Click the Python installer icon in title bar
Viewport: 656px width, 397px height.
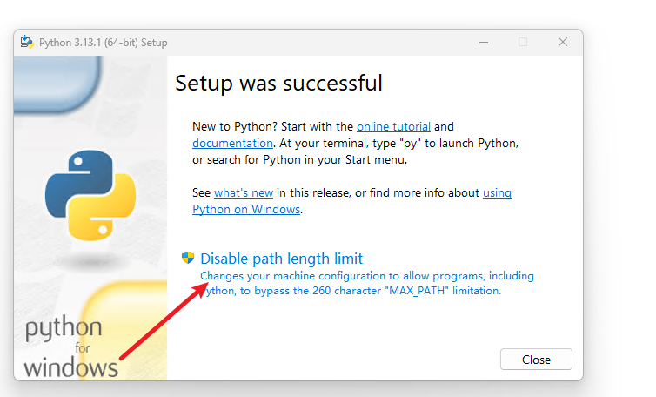(x=27, y=42)
